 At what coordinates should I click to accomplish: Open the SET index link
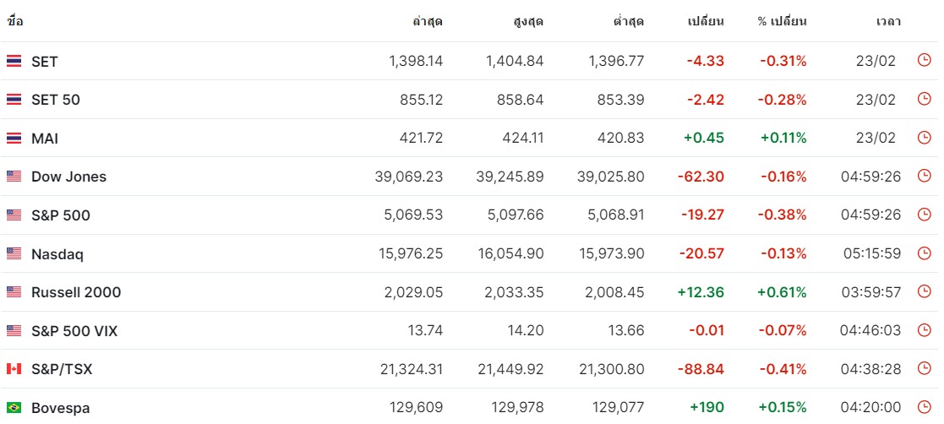pyautogui.click(x=45, y=62)
